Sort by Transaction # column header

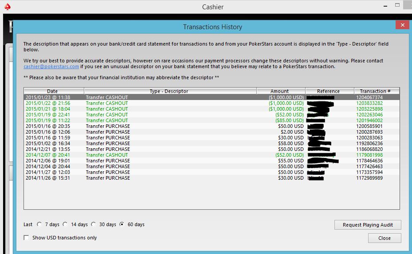click(x=375, y=91)
